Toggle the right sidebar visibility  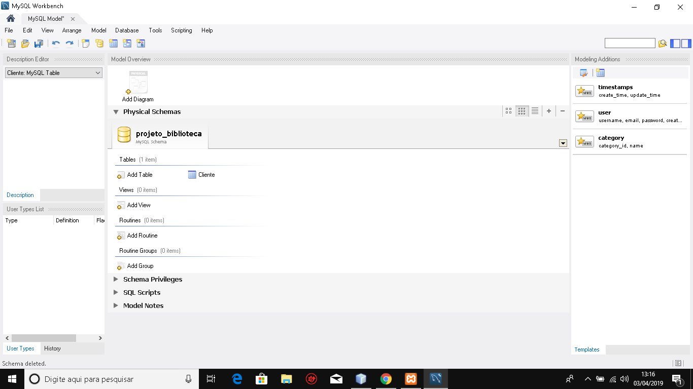click(x=686, y=44)
